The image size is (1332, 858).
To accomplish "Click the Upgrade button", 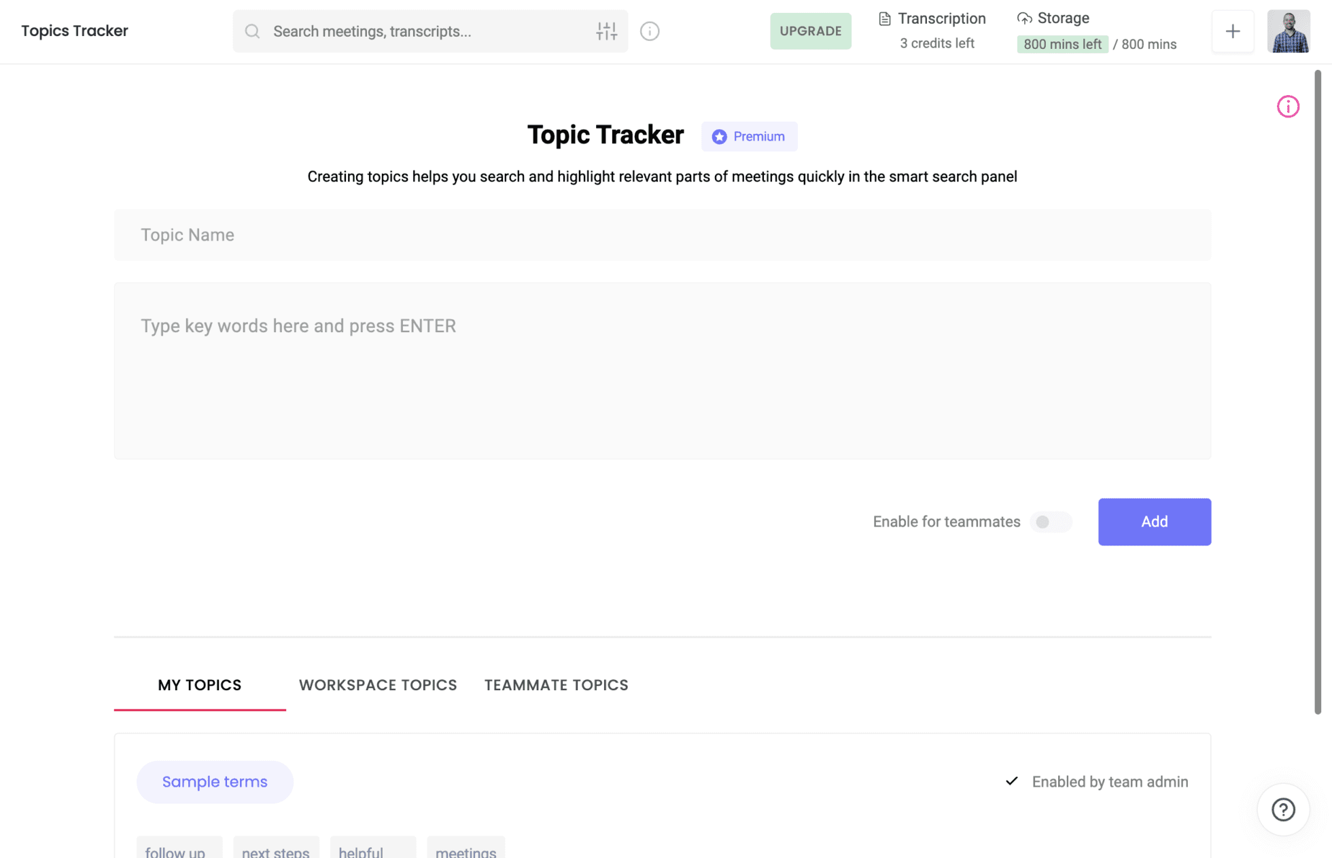I will tap(810, 31).
